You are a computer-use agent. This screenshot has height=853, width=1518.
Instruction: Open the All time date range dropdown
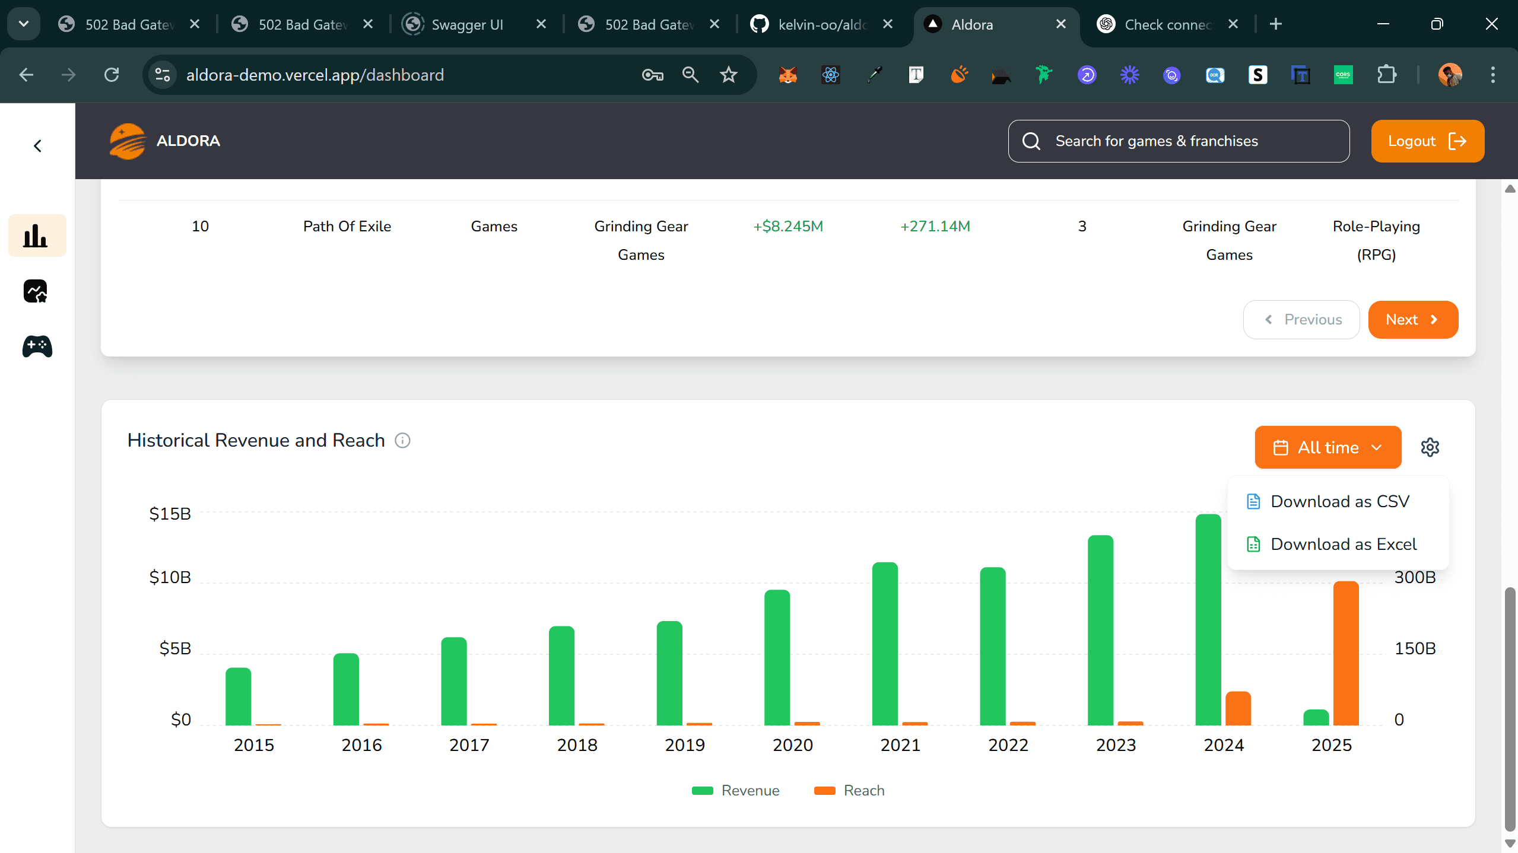[x=1328, y=447]
